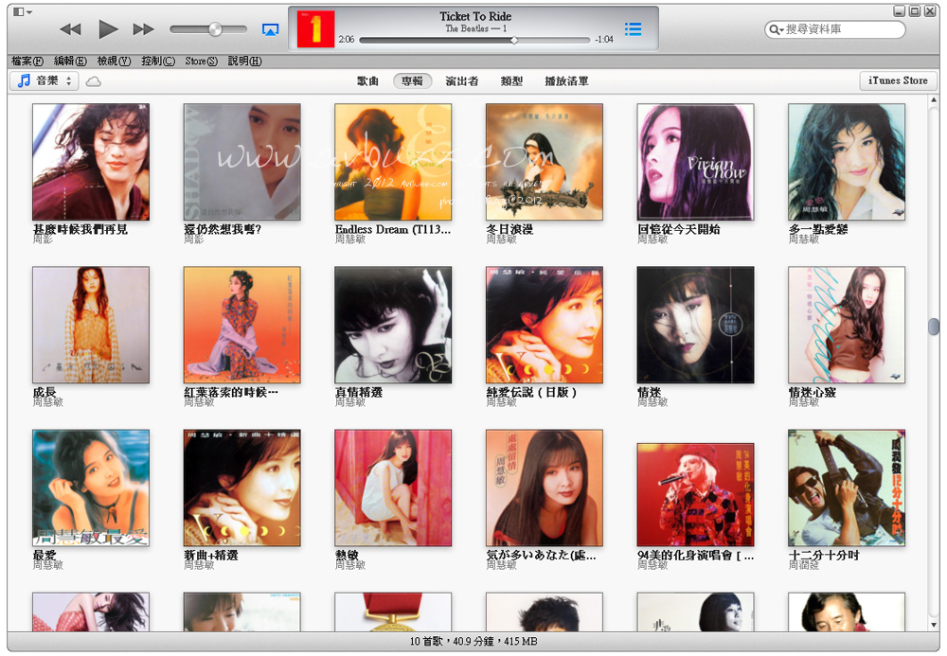Open the 播放清單 tab
Viewport: 947px width, 656px height.
click(x=566, y=81)
